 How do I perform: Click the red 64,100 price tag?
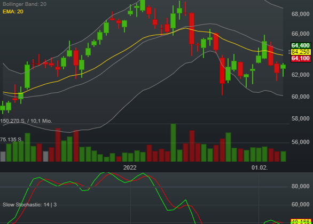tap(301, 59)
